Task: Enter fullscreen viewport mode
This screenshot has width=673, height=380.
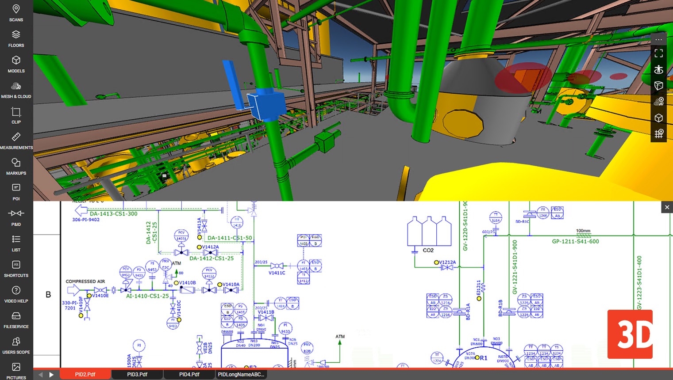Action: [659, 53]
